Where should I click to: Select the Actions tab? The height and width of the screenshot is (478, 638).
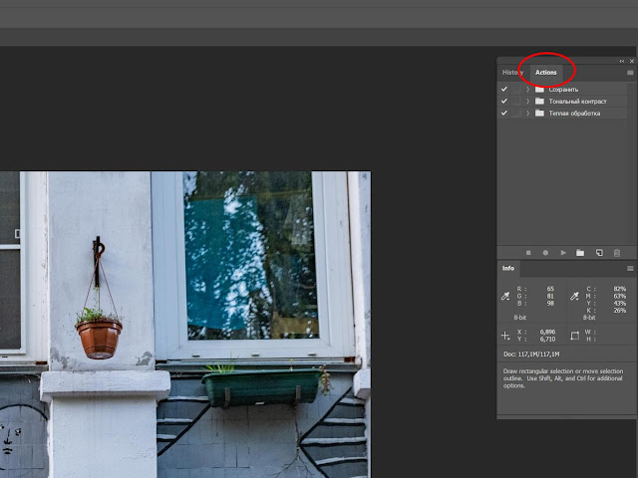(x=545, y=73)
